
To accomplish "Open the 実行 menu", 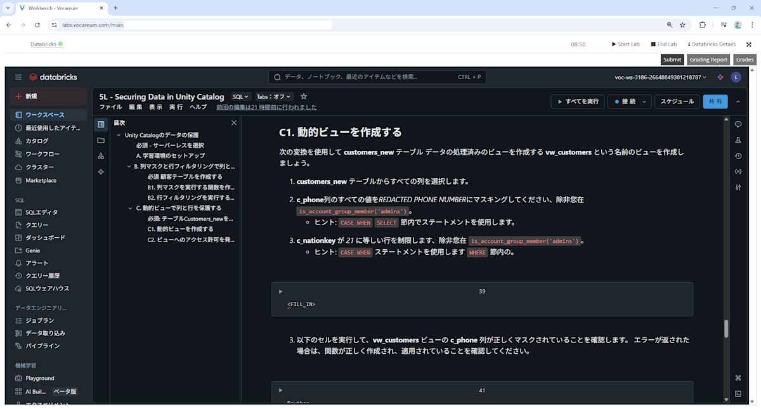I will point(176,107).
